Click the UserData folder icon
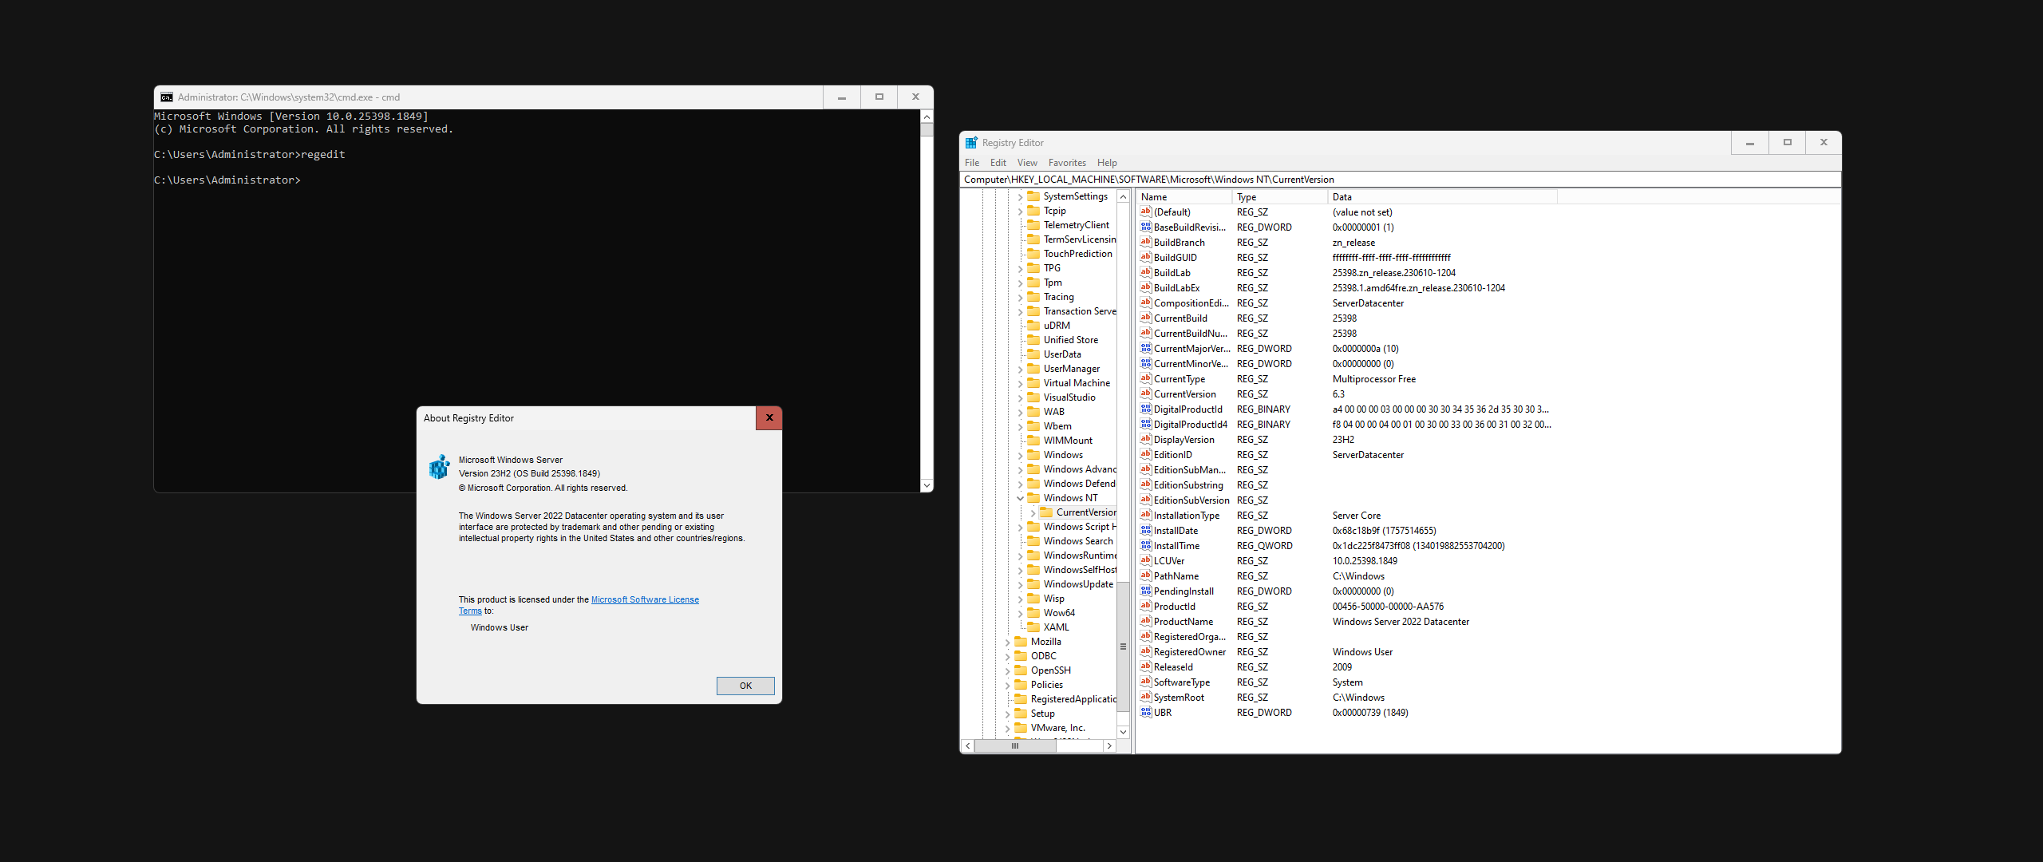This screenshot has width=2043, height=862. pyautogui.click(x=1033, y=354)
